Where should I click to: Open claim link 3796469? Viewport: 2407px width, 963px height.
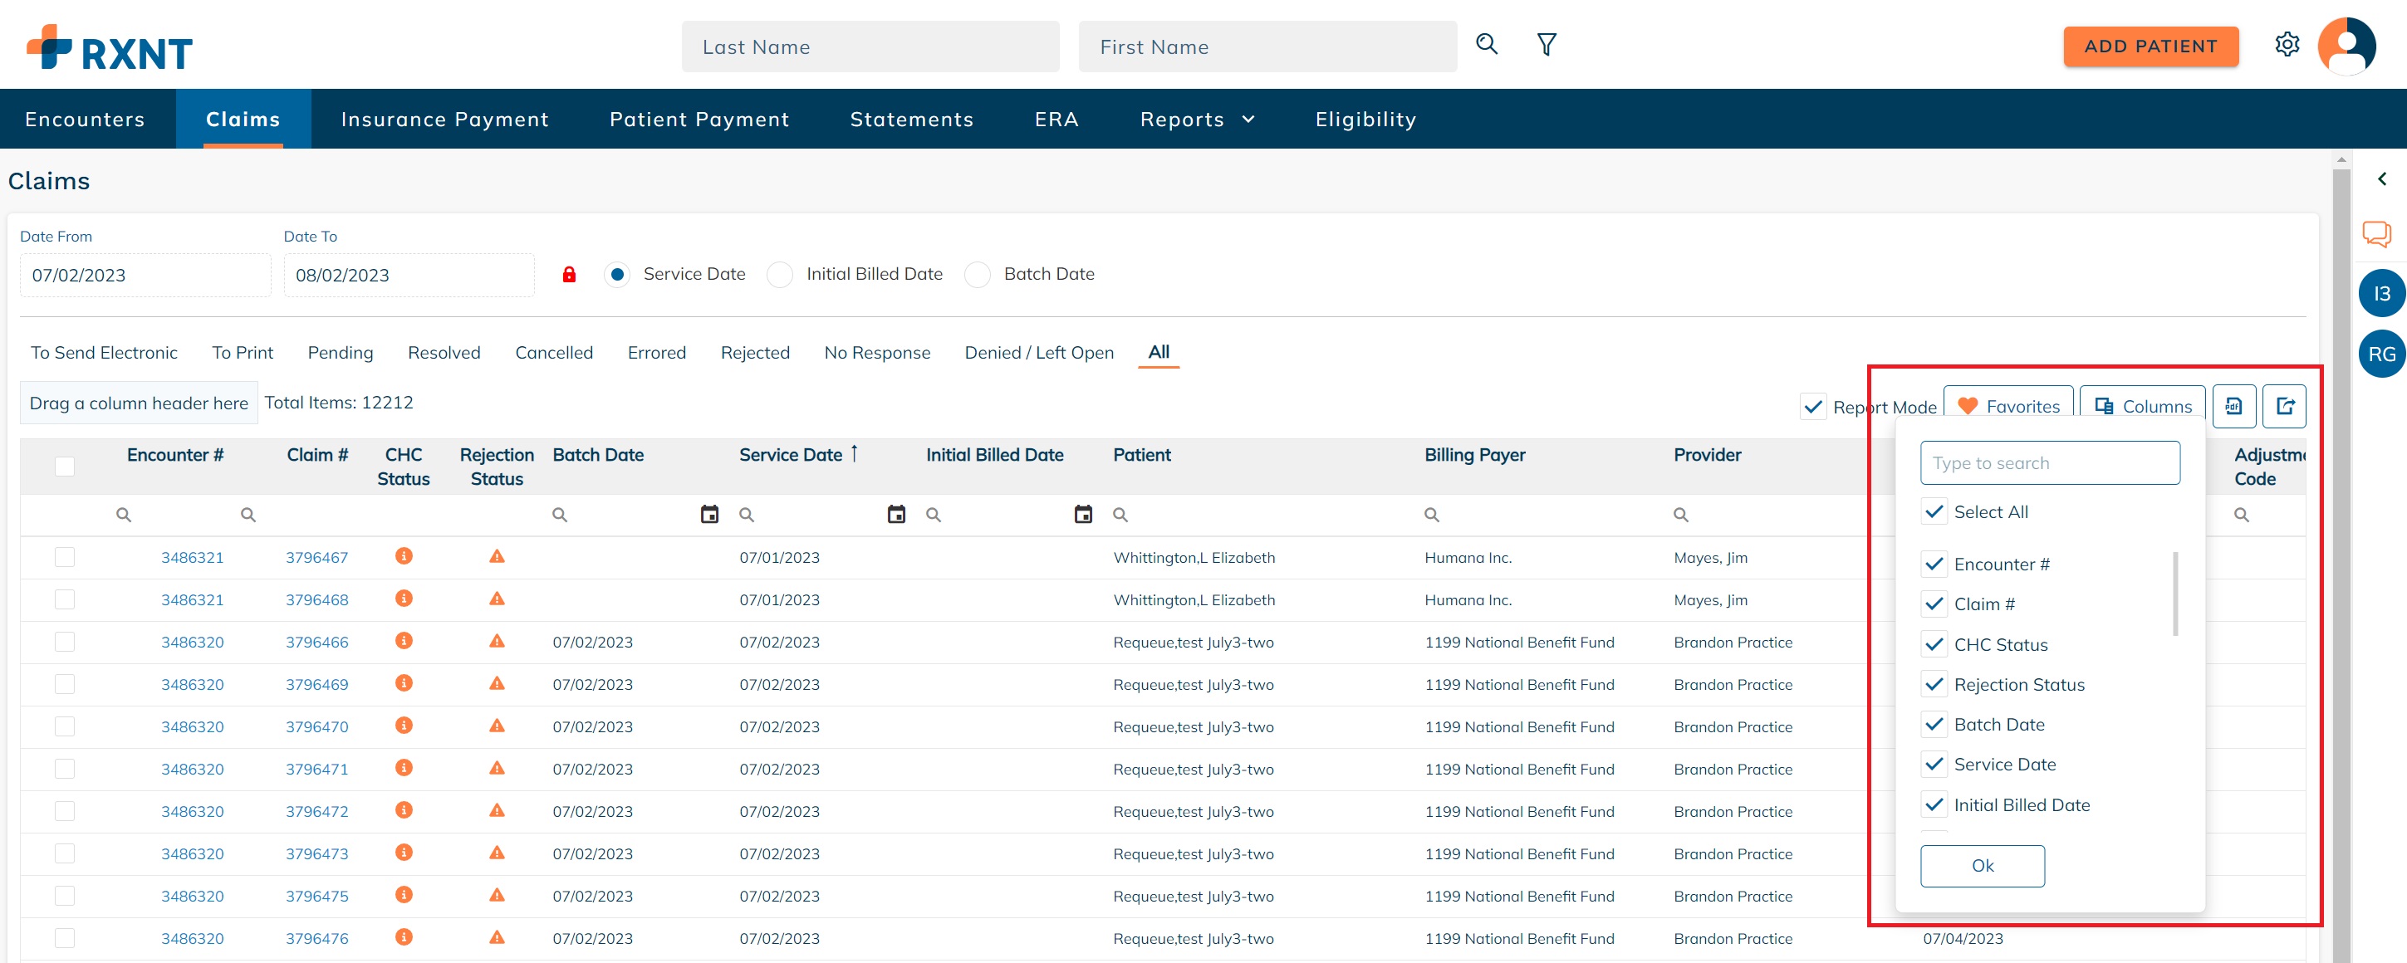pyautogui.click(x=316, y=685)
